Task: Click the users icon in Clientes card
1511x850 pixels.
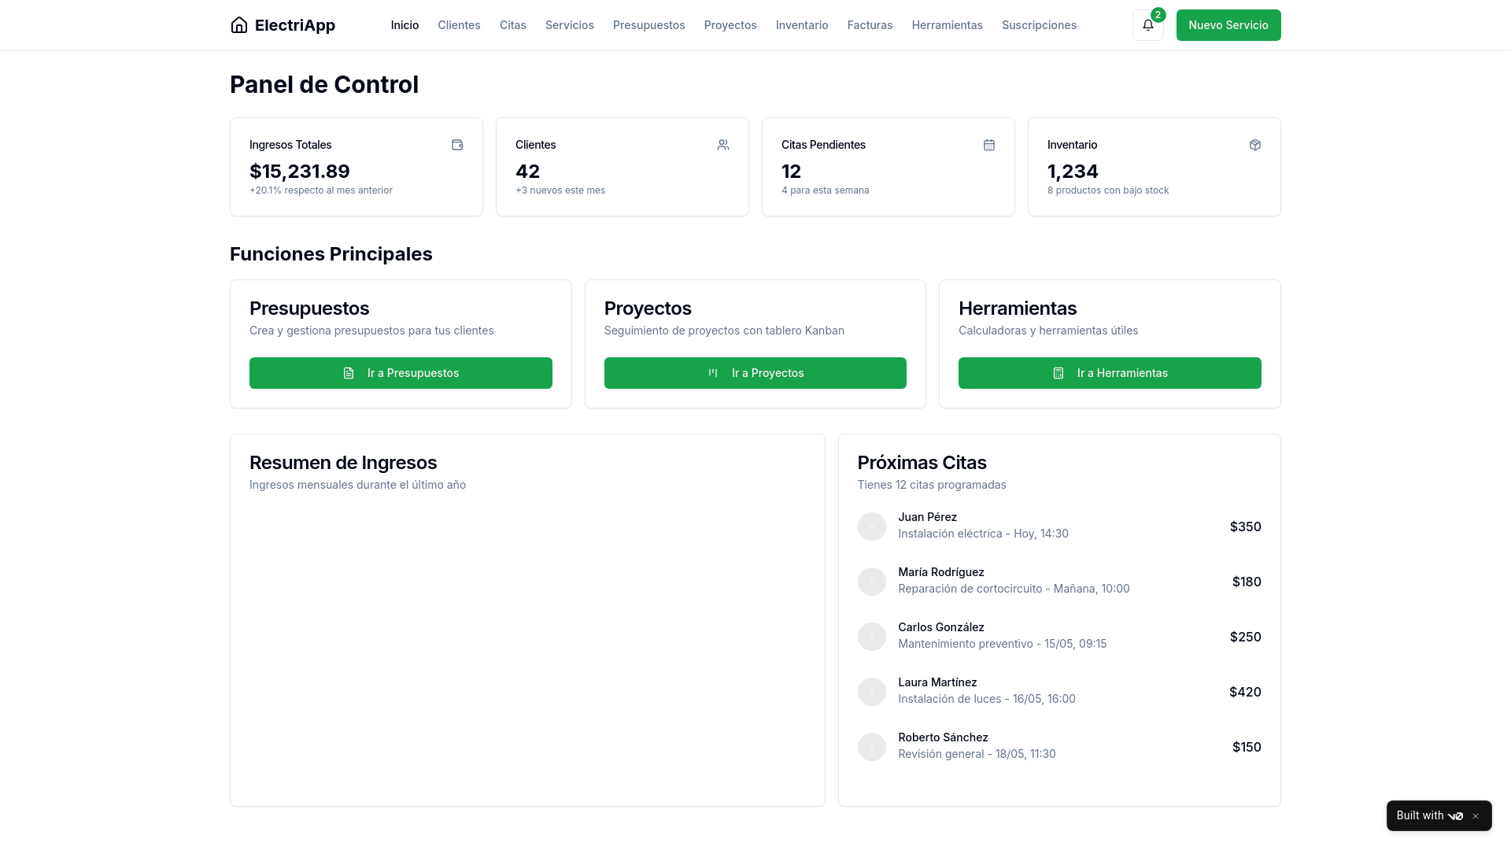Action: point(723,145)
